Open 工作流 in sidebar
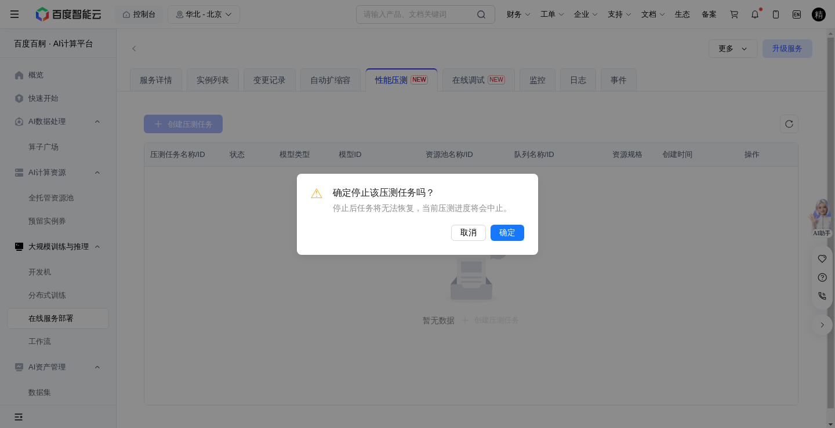This screenshot has width=835, height=428. point(39,342)
